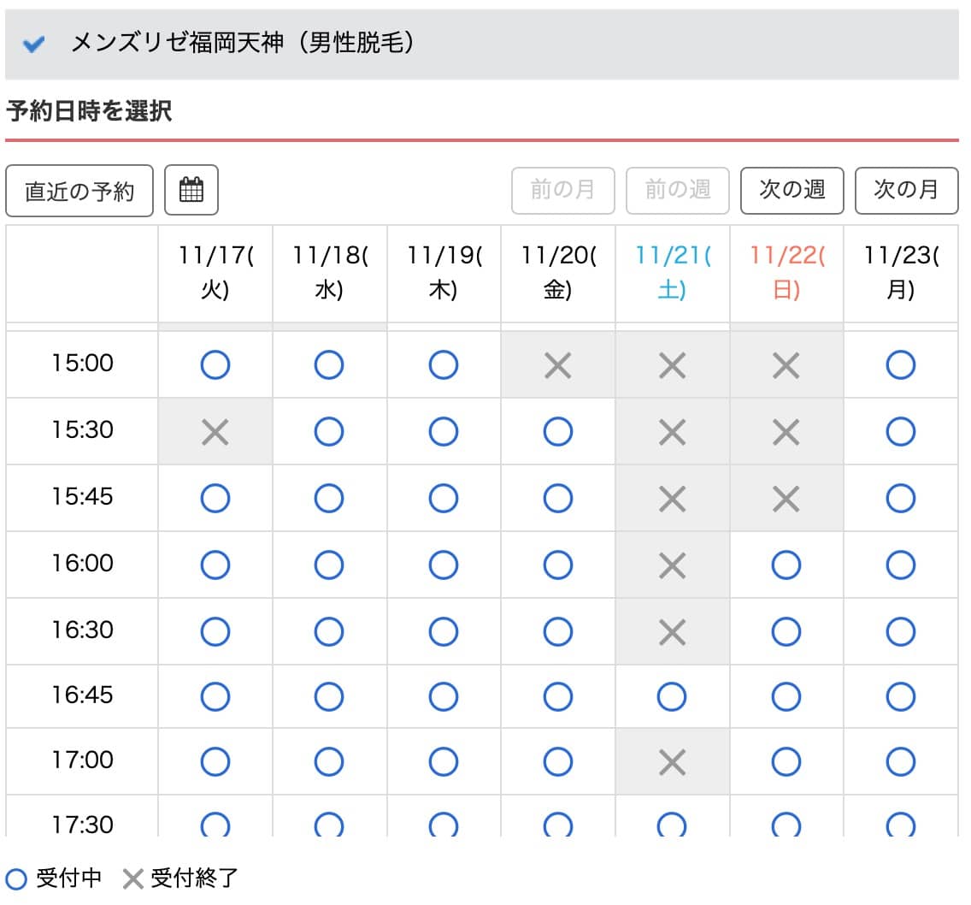Click the 11/22 (日) column header
The width and height of the screenshot is (971, 905).
(x=786, y=274)
